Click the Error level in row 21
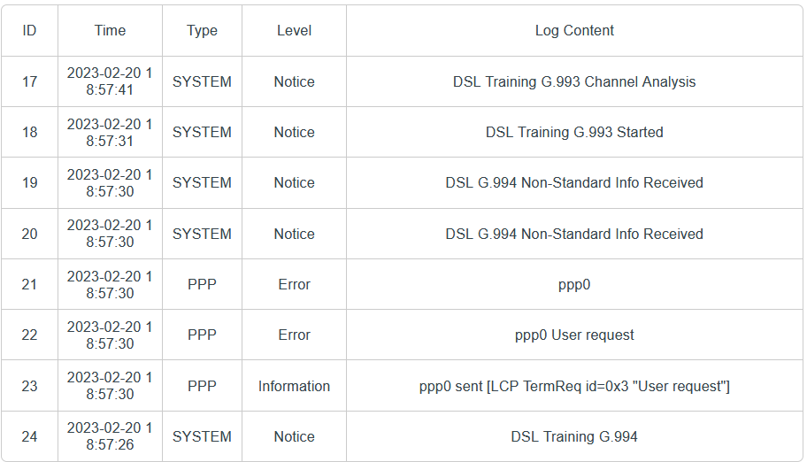This screenshot has width=807, height=462. tap(294, 284)
